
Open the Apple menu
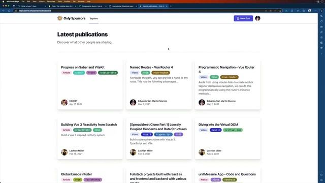click(x=3, y=2)
